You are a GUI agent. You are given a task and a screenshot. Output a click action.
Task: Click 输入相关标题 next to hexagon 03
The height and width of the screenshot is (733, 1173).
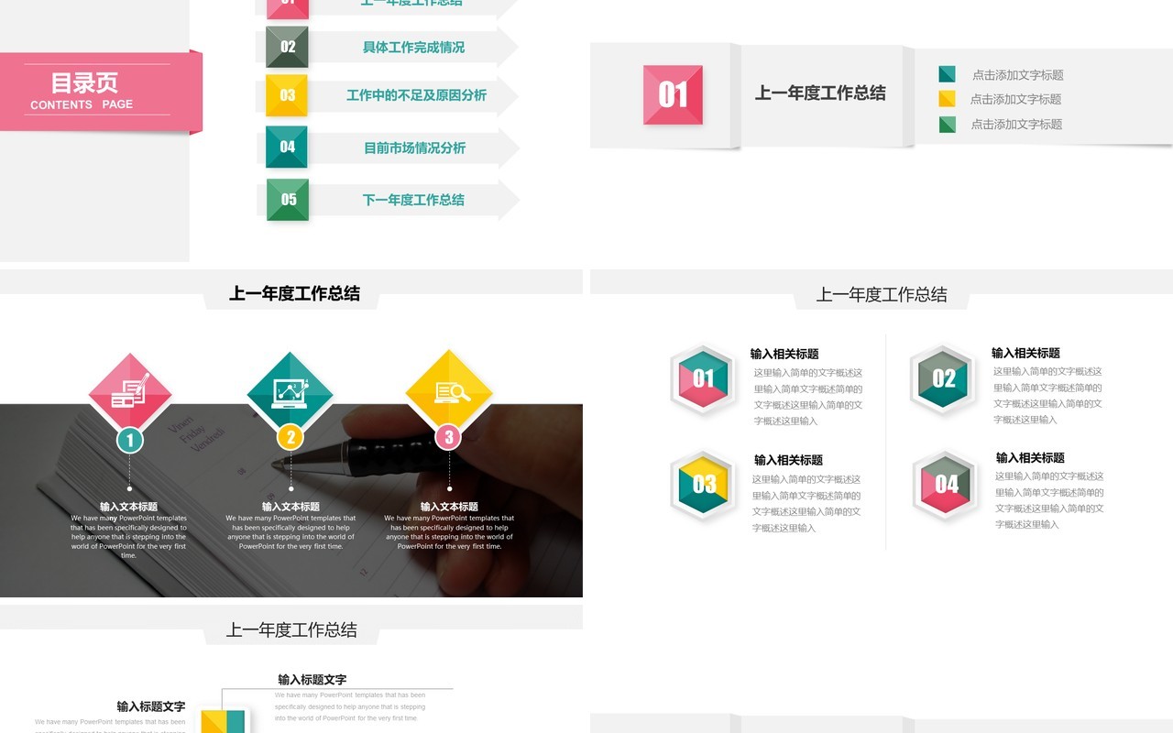(x=788, y=460)
